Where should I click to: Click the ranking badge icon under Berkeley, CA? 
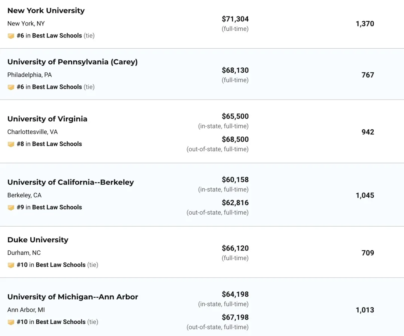click(11, 208)
